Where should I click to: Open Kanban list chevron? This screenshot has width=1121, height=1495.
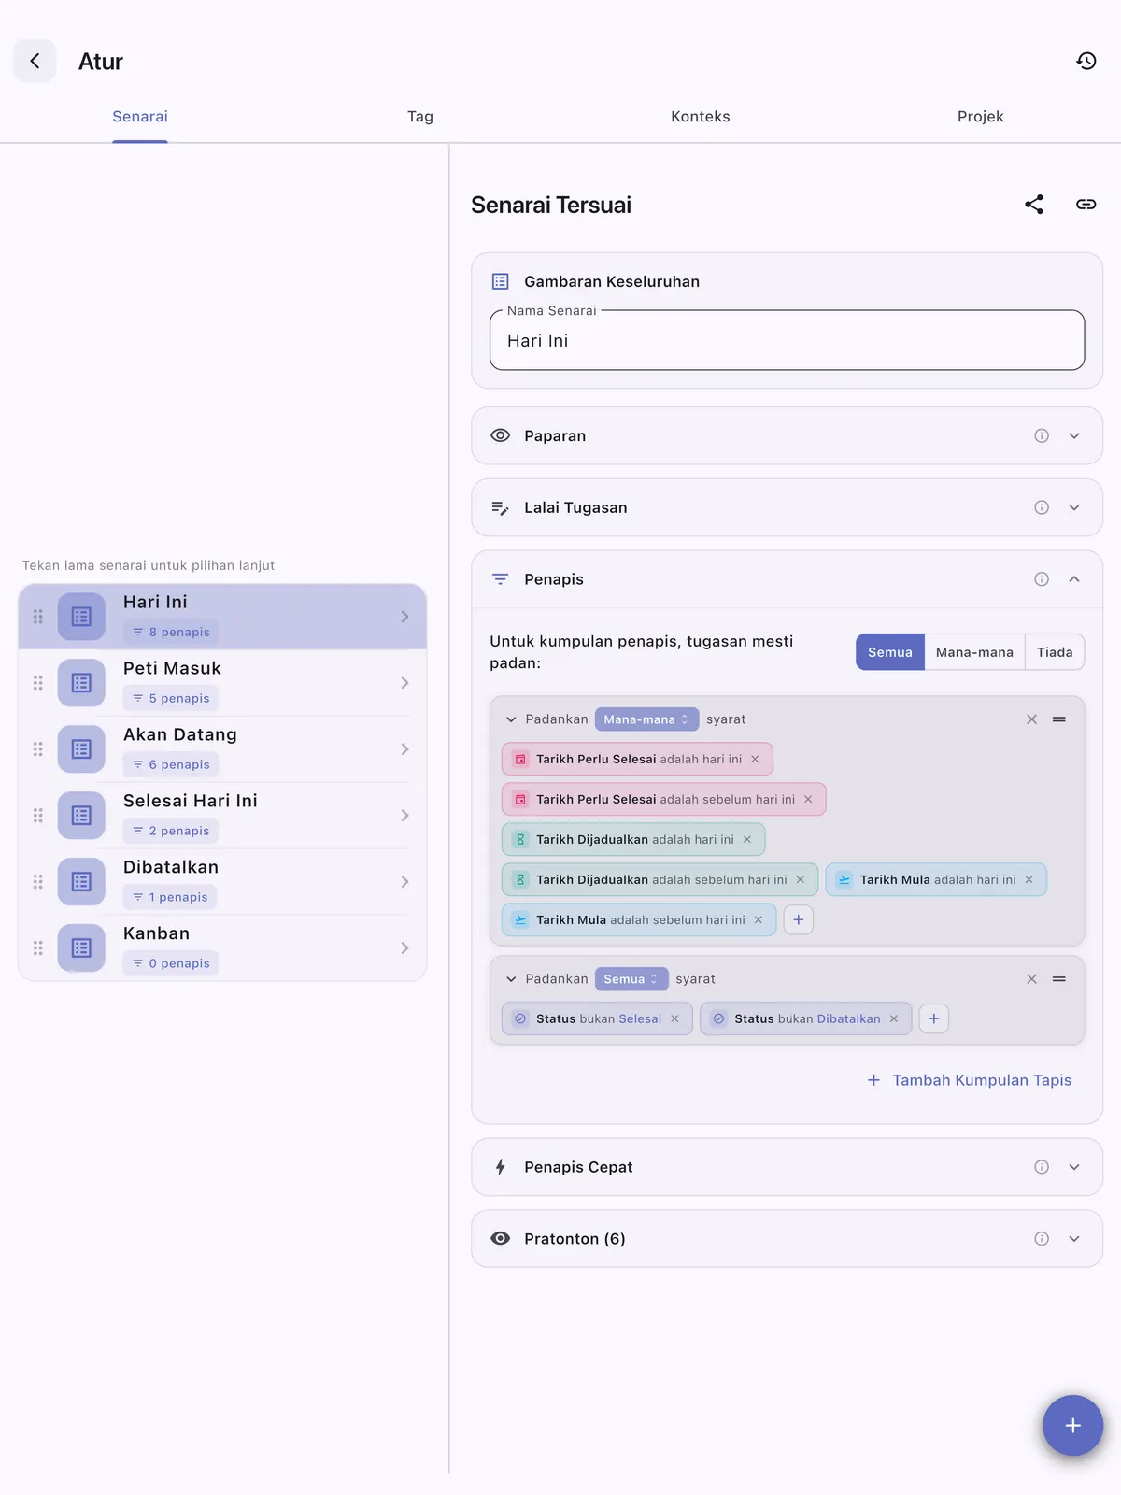tap(404, 948)
